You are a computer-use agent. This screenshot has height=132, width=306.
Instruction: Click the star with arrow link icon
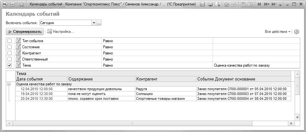tap(227, 4)
